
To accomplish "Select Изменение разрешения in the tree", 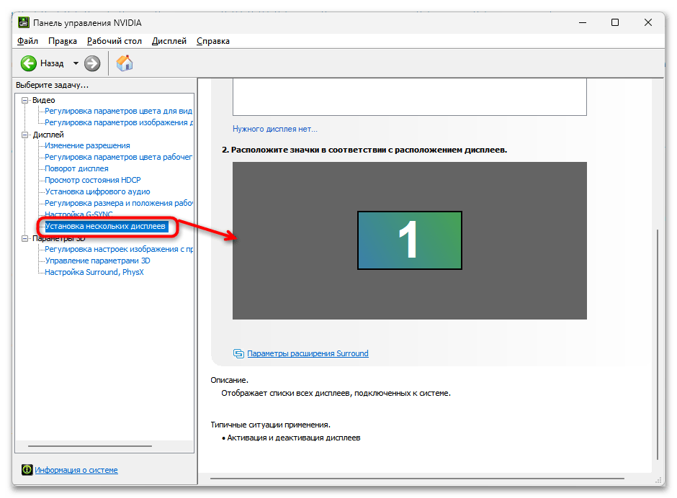I will click(87, 145).
